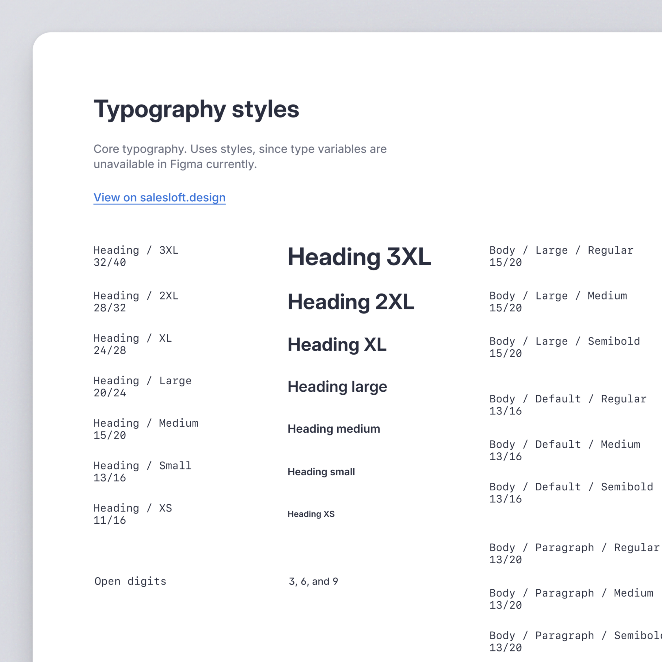Click the Typography styles page title
This screenshot has height=662, width=662.
(196, 109)
